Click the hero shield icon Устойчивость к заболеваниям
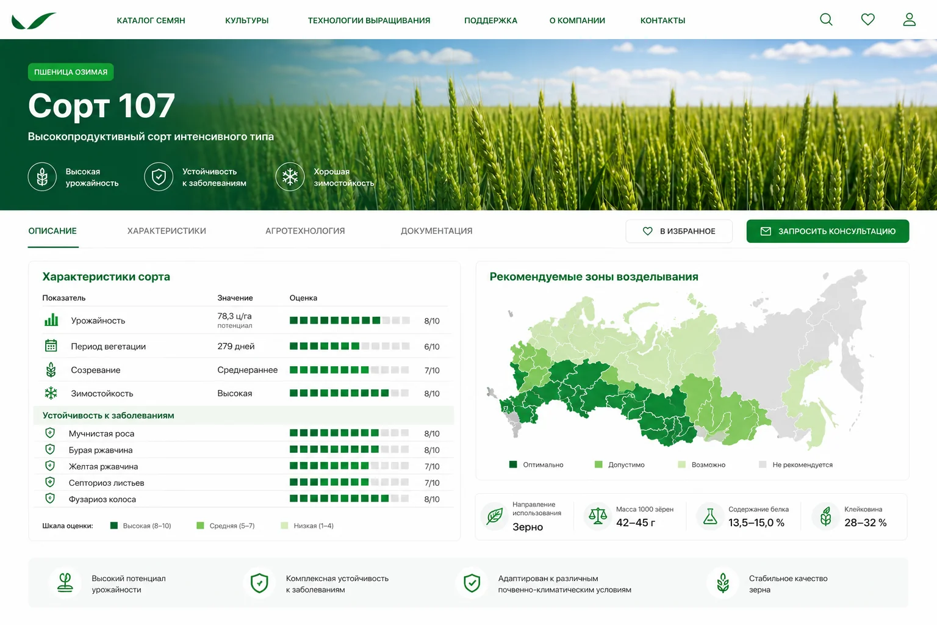This screenshot has height=625, width=937. [x=159, y=177]
